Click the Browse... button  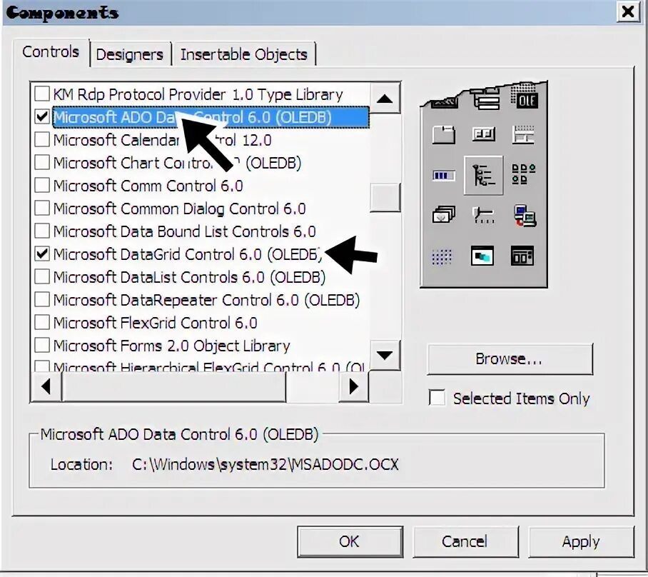click(x=510, y=359)
